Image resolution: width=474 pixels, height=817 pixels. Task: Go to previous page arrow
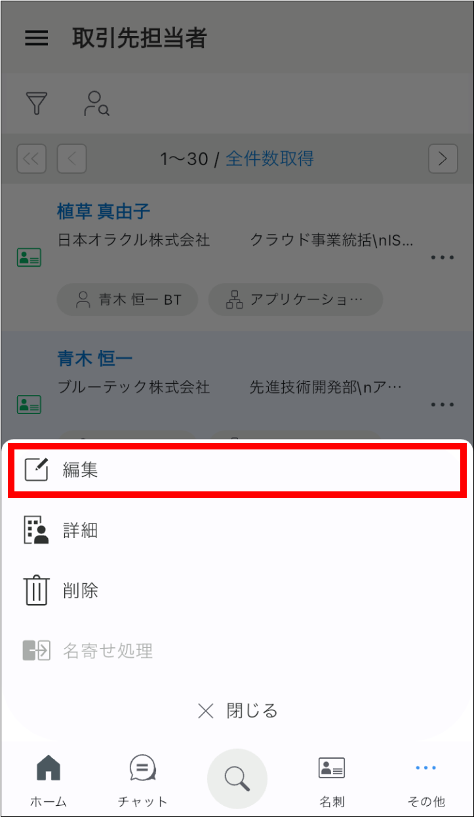click(x=72, y=158)
